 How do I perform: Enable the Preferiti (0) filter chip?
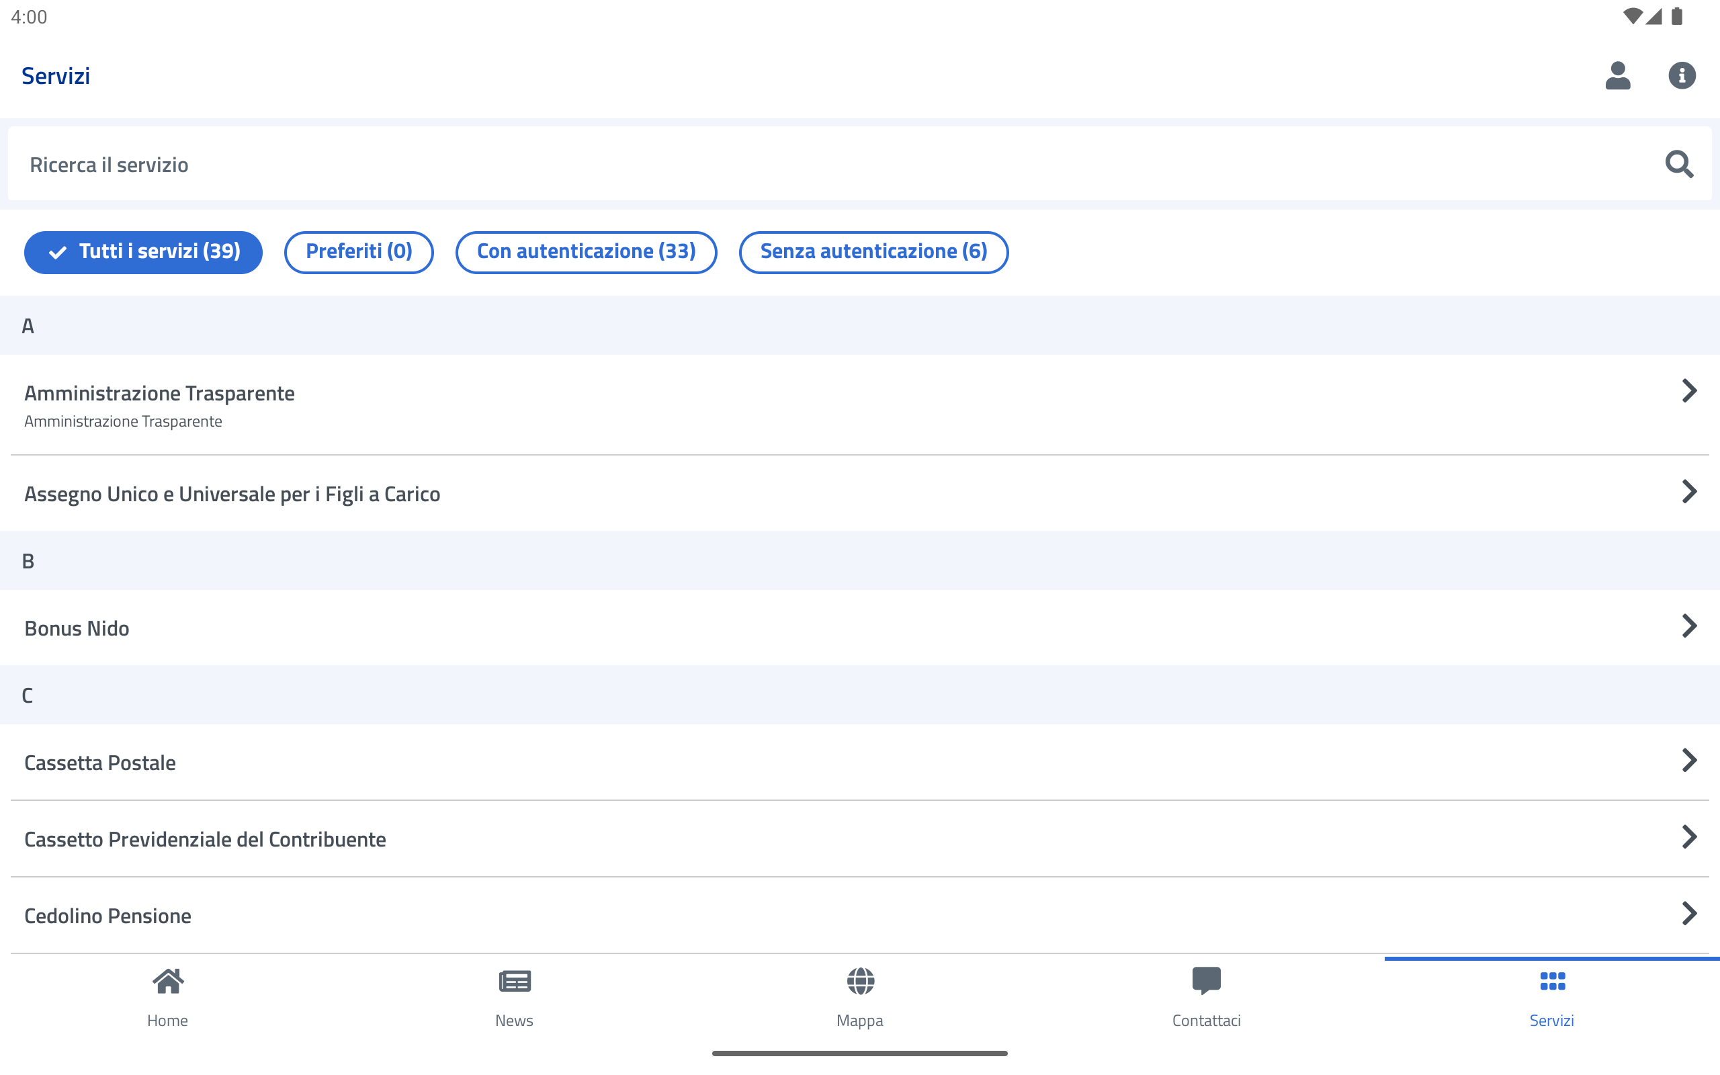click(359, 252)
